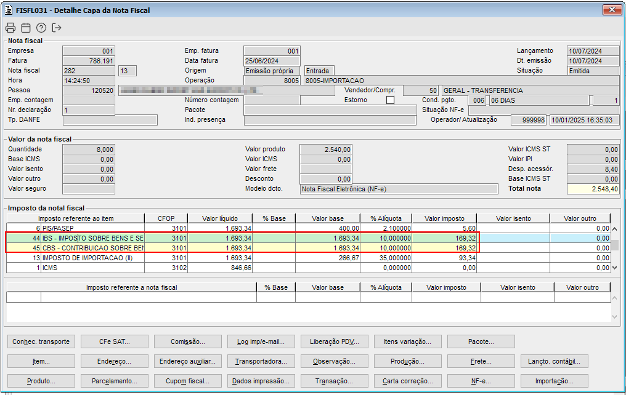The image size is (626, 395).
Task: Click the Valor líquido column header
Action: pos(220,218)
